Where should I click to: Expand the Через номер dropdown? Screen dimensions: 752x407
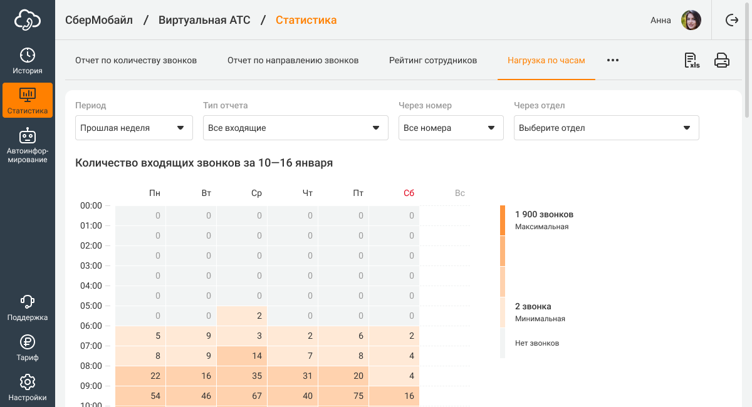451,128
